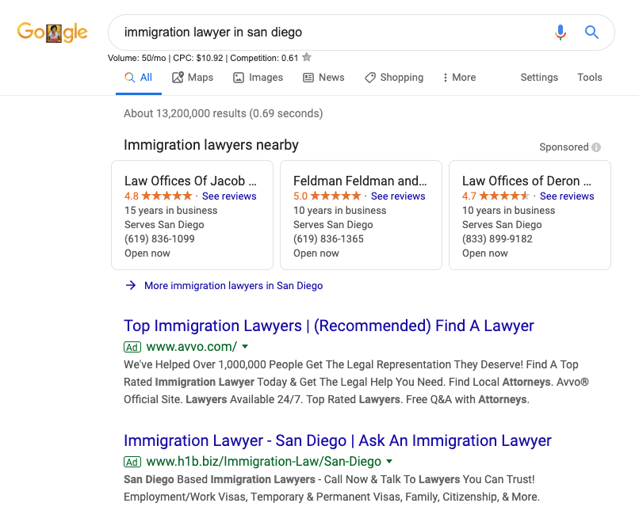Click '15 years in business' text
The image size is (639, 522).
point(170,211)
